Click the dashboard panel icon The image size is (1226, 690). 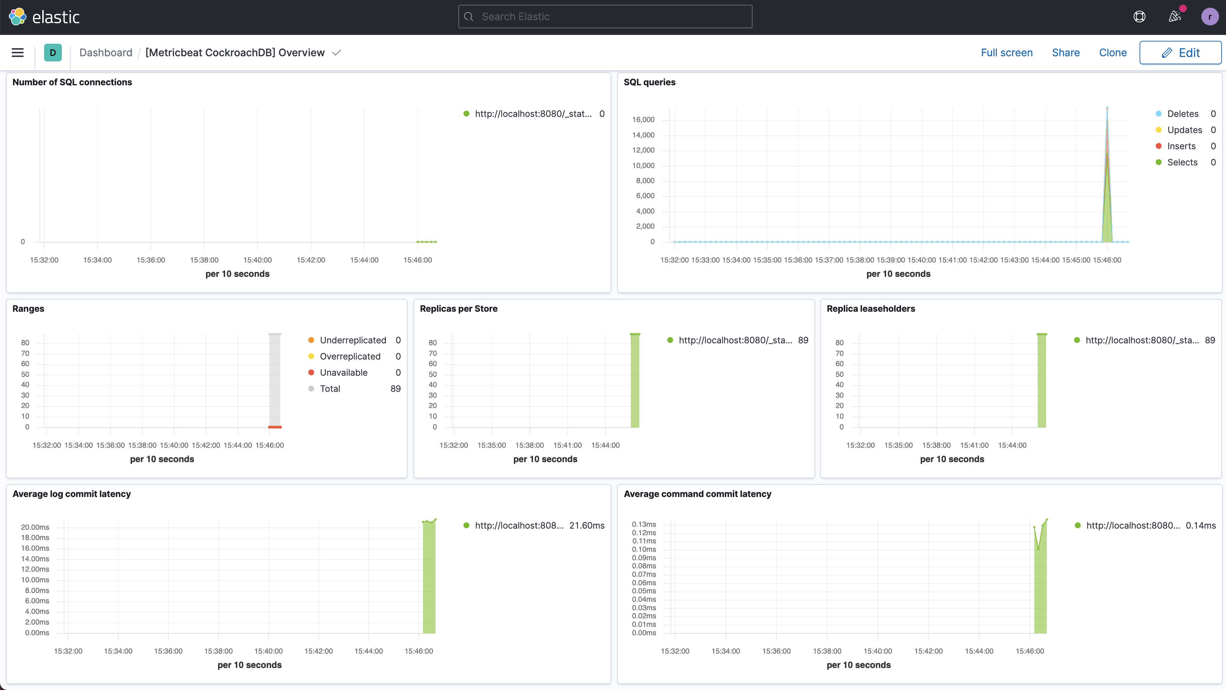[x=52, y=52]
